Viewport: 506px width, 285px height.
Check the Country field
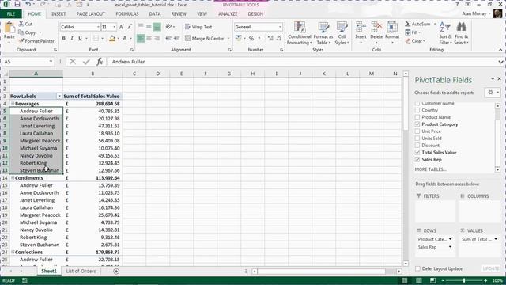point(417,110)
